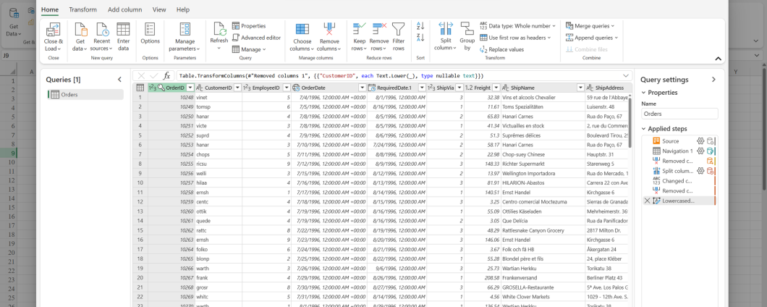The image size is (767, 307).
Task: Switch to the Transform tab
Action: point(82,9)
